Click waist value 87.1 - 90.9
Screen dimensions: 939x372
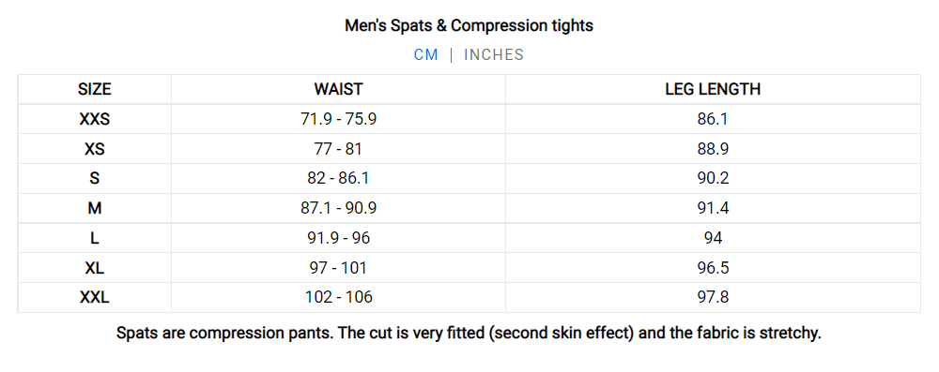(x=338, y=208)
